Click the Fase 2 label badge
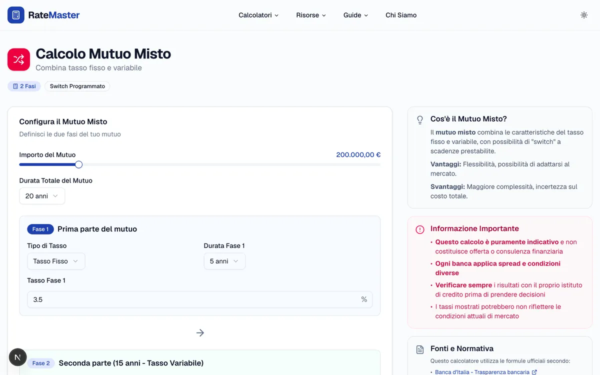The height and width of the screenshot is (375, 600). pos(41,363)
